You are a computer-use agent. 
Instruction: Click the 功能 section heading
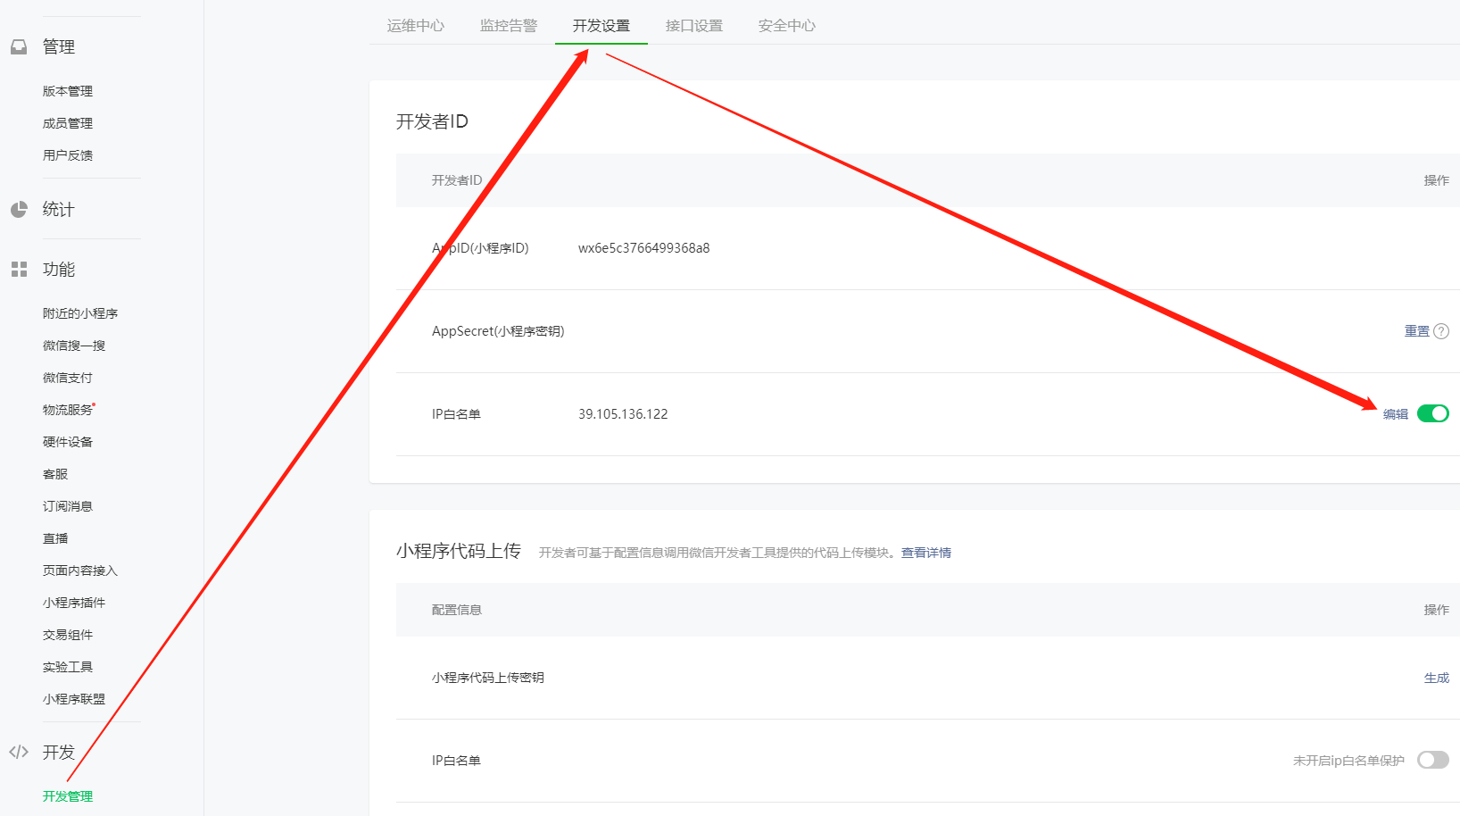59,269
